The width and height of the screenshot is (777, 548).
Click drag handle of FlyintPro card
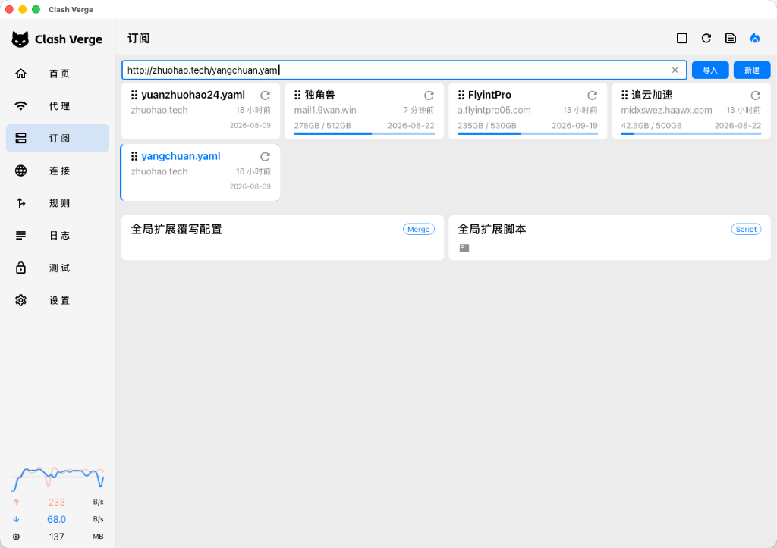point(461,95)
